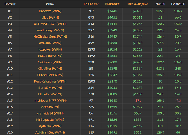Open player Broozex (WPN) profile
This screenshot has height=135, width=188.
coord(50,11)
